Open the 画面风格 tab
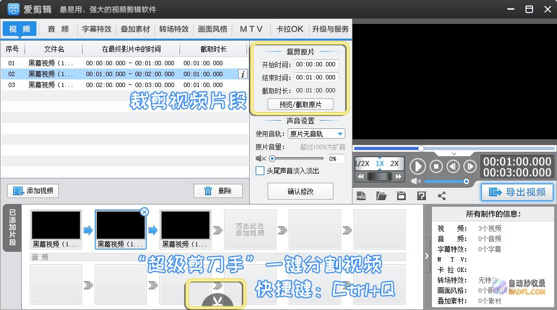 213,29
